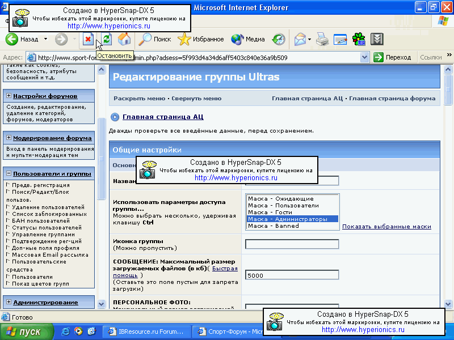Open the Mail envelope icon
The height and width of the screenshot is (340, 454).
coord(300,39)
